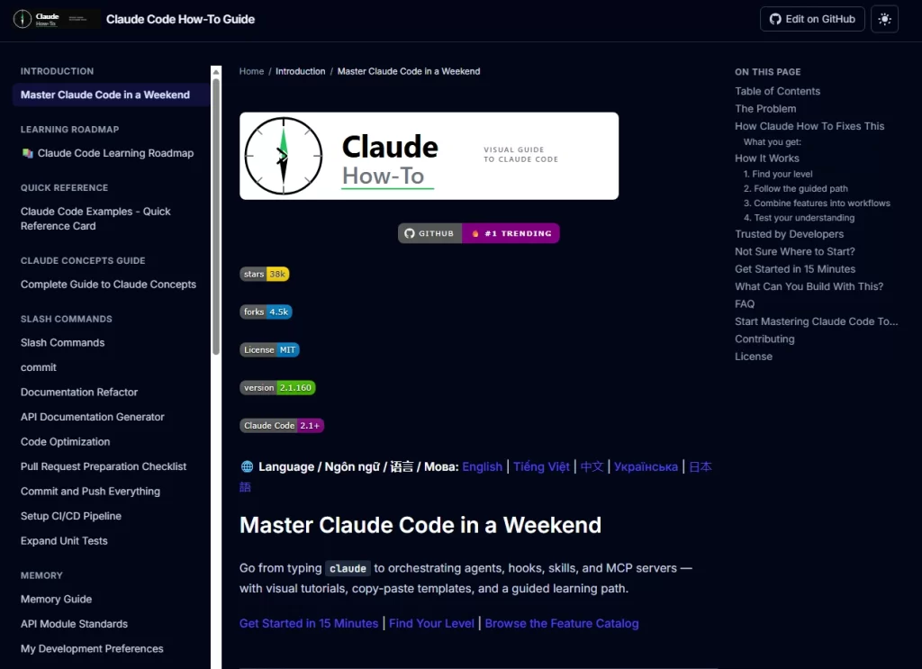
Task: Jump to 1. Find your level
Action: [778, 174]
